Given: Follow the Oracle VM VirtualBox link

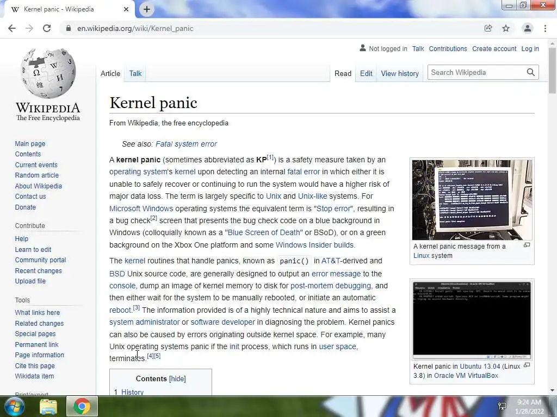Looking at the screenshot, I should coord(466,376).
